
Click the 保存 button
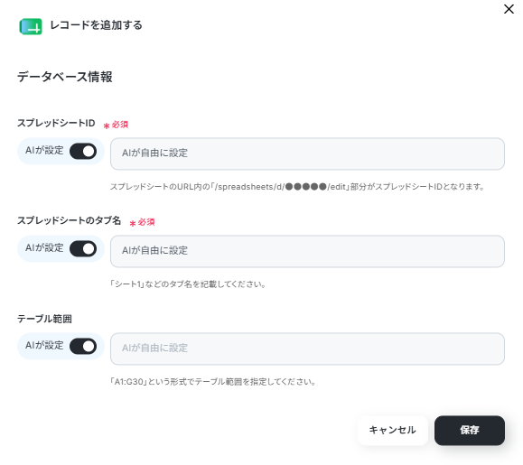(470, 430)
